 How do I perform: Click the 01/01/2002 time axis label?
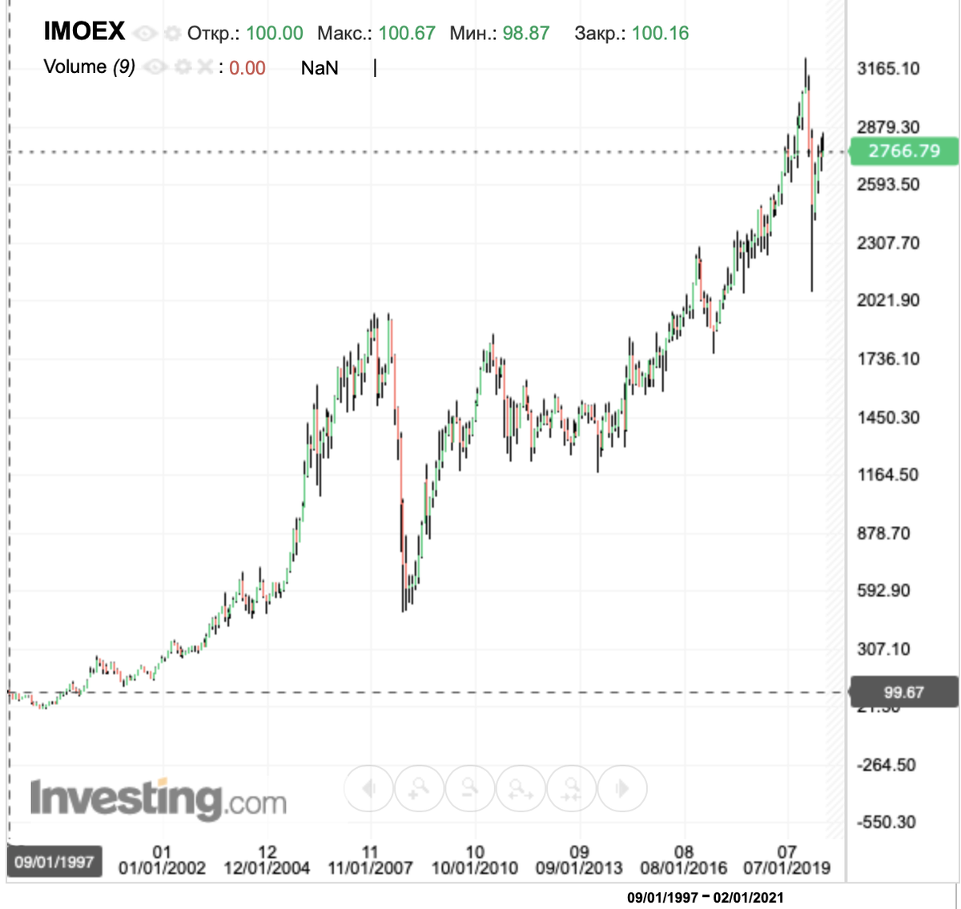(x=162, y=867)
